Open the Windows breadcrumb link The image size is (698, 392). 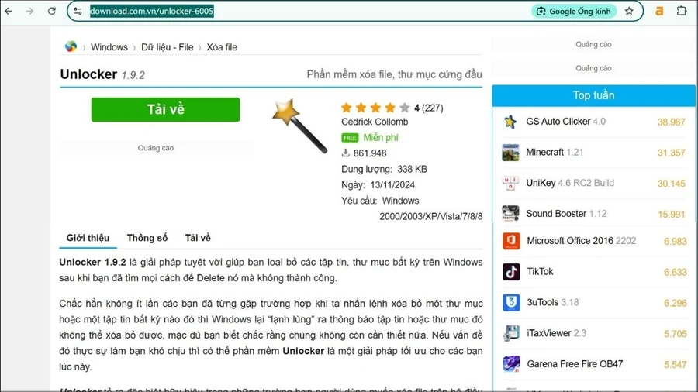point(109,47)
